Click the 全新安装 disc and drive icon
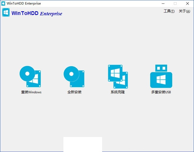The image size is (194, 152). click(x=74, y=77)
